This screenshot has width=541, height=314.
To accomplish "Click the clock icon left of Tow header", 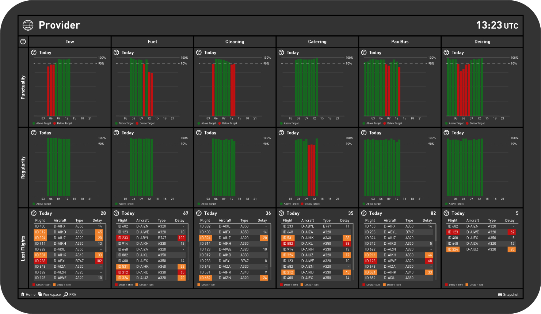I will pyautogui.click(x=23, y=42).
